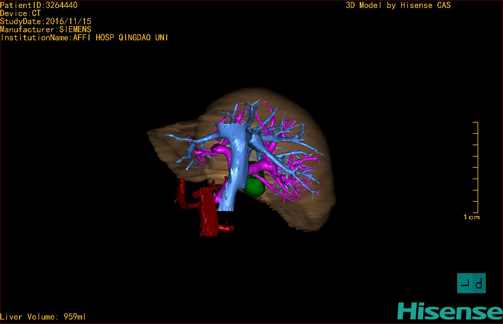Click the Liver Volume: 959ml readout
Screen dimensions: 503x324
point(43,317)
